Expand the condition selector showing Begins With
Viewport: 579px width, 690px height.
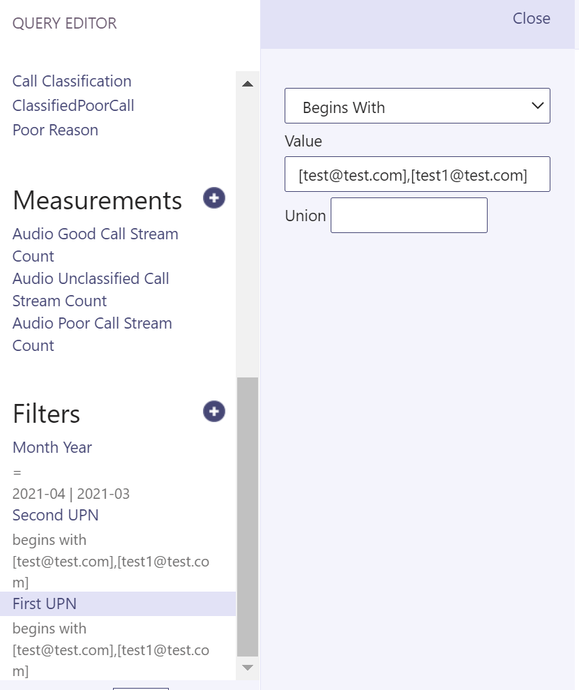pos(417,105)
